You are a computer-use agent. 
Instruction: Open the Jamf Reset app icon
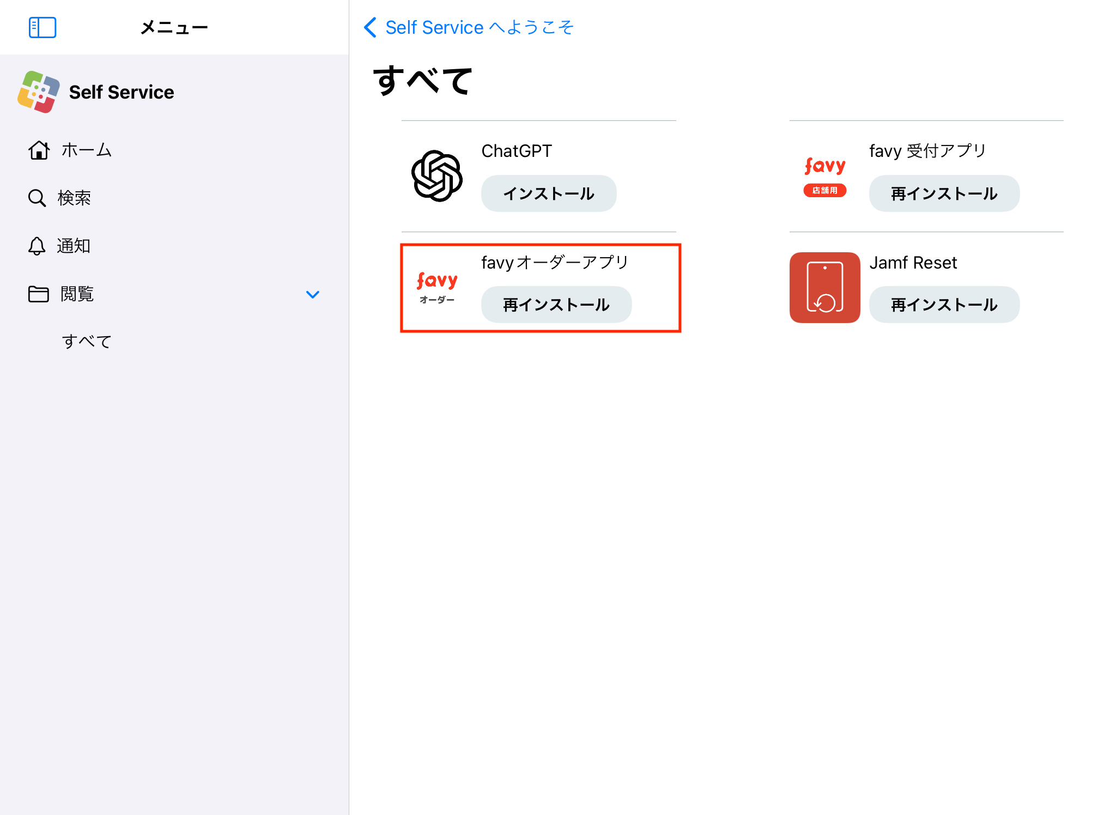click(824, 288)
